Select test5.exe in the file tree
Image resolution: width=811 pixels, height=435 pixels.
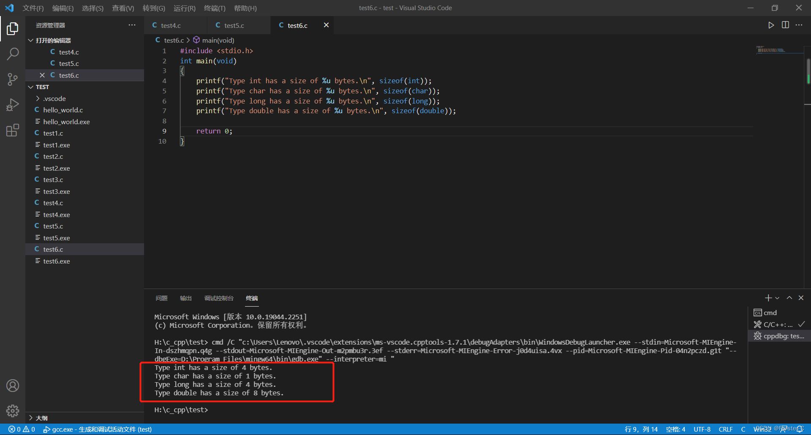pyautogui.click(x=84, y=238)
